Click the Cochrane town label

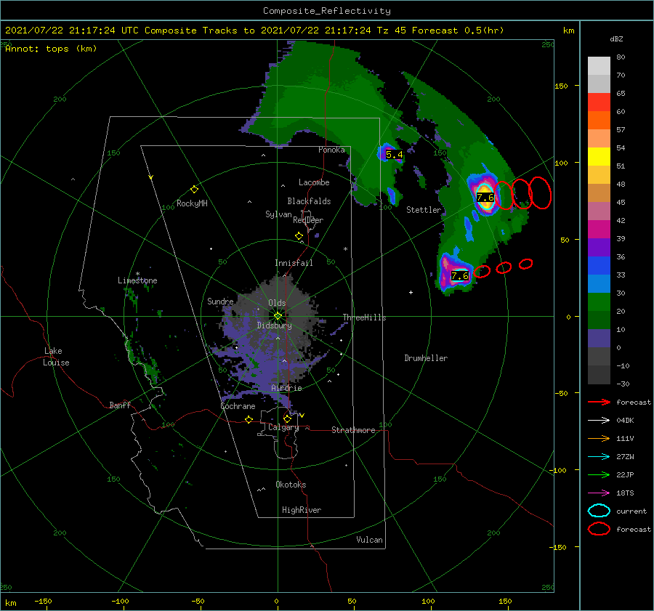238,406
